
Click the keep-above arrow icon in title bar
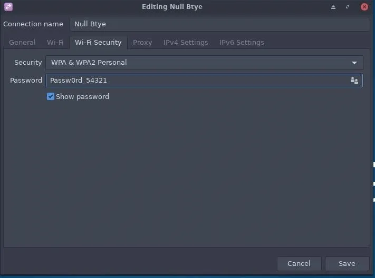click(333, 7)
